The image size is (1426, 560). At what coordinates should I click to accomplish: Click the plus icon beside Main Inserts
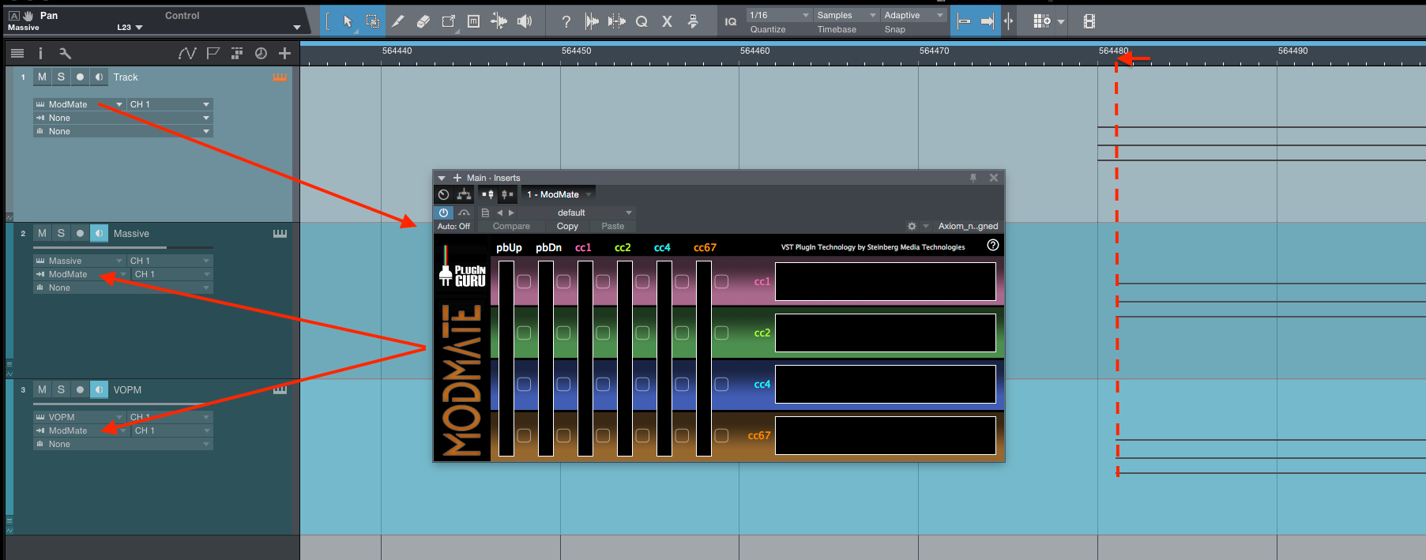(457, 178)
